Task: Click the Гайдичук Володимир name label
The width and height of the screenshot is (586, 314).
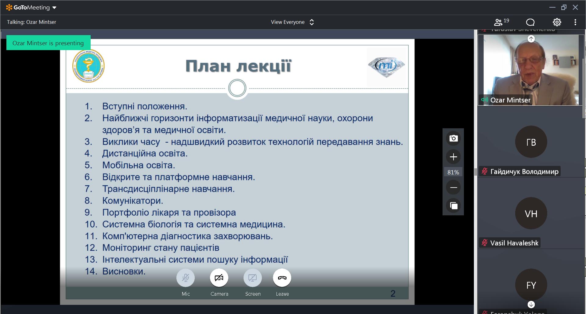Action: tap(524, 171)
